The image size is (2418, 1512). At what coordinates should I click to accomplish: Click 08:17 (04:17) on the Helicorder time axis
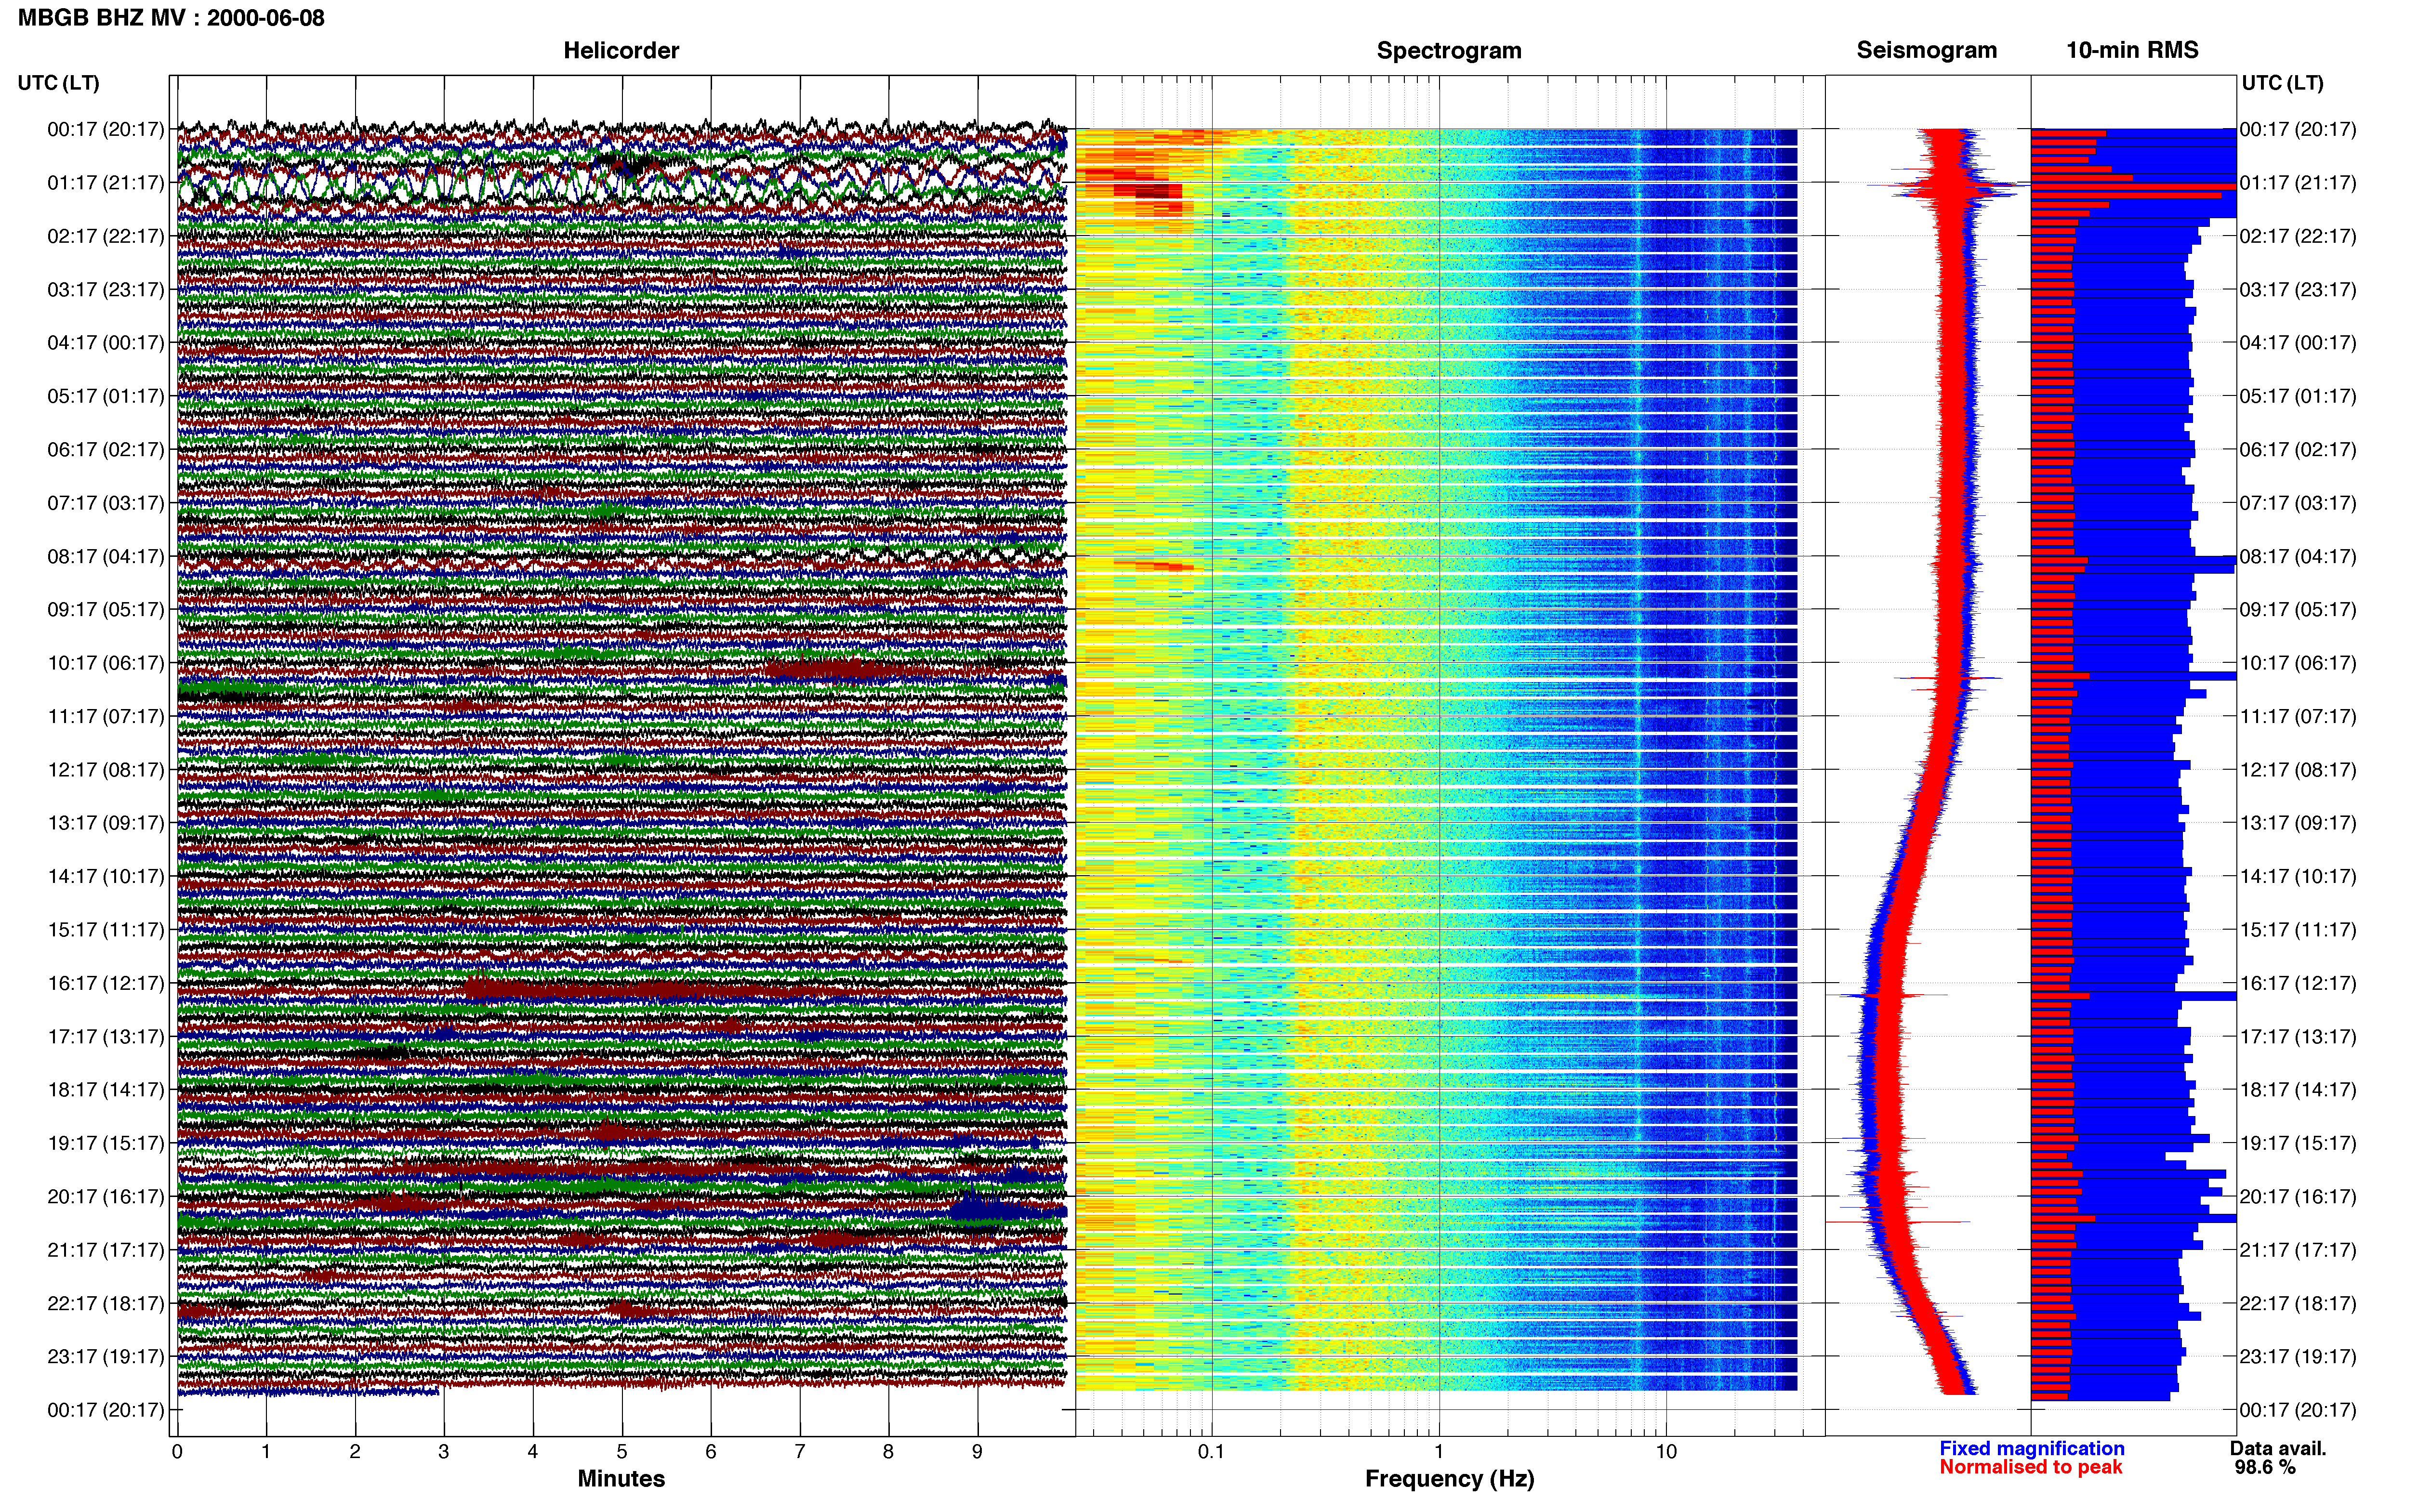(x=106, y=556)
